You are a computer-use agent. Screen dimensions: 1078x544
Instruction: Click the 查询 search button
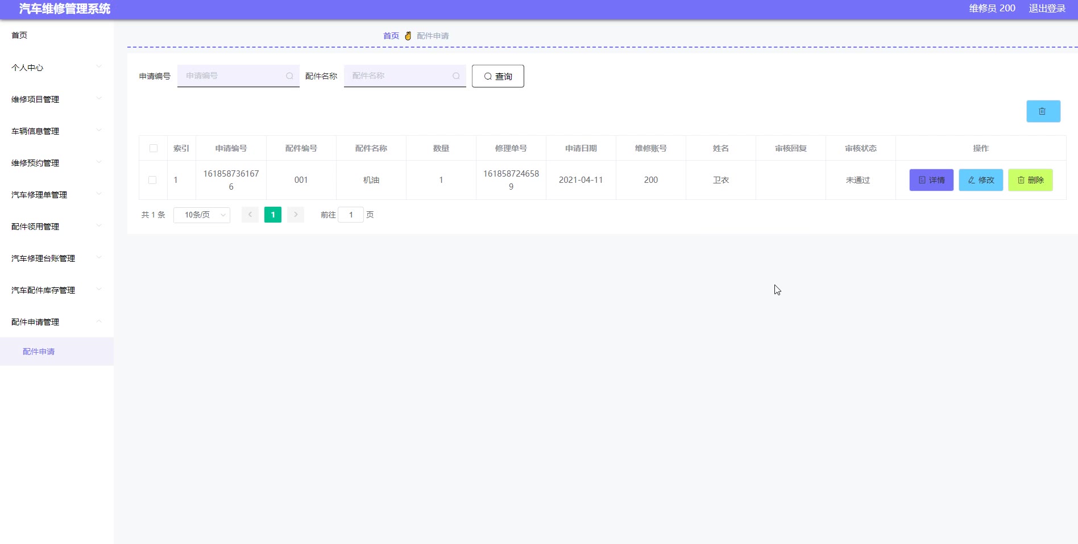click(498, 76)
